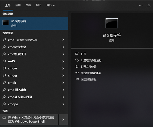153x127 pixels.
Task: Click search icon beside cmd怎么打开
Action: pos(4,54)
